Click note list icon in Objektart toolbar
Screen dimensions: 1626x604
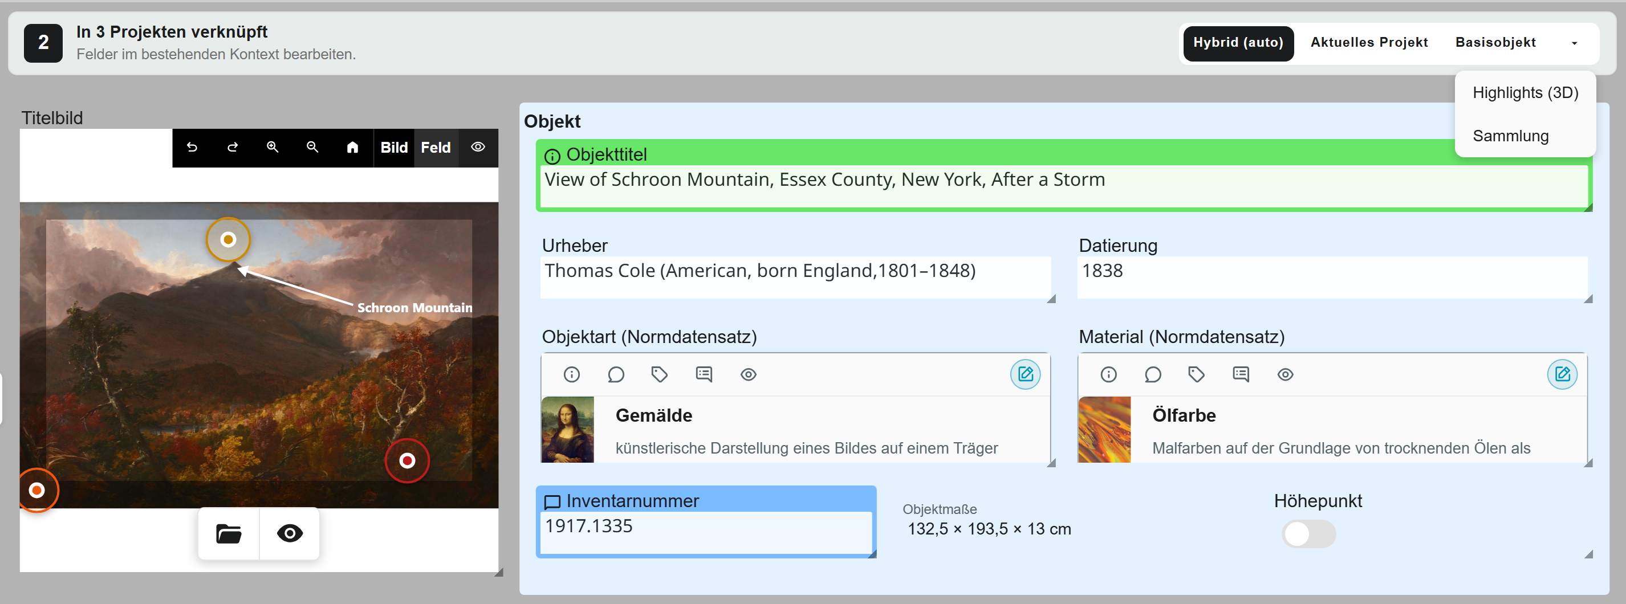(x=704, y=374)
